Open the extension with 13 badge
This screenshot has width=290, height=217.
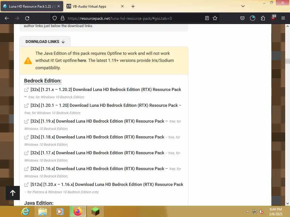point(273,18)
